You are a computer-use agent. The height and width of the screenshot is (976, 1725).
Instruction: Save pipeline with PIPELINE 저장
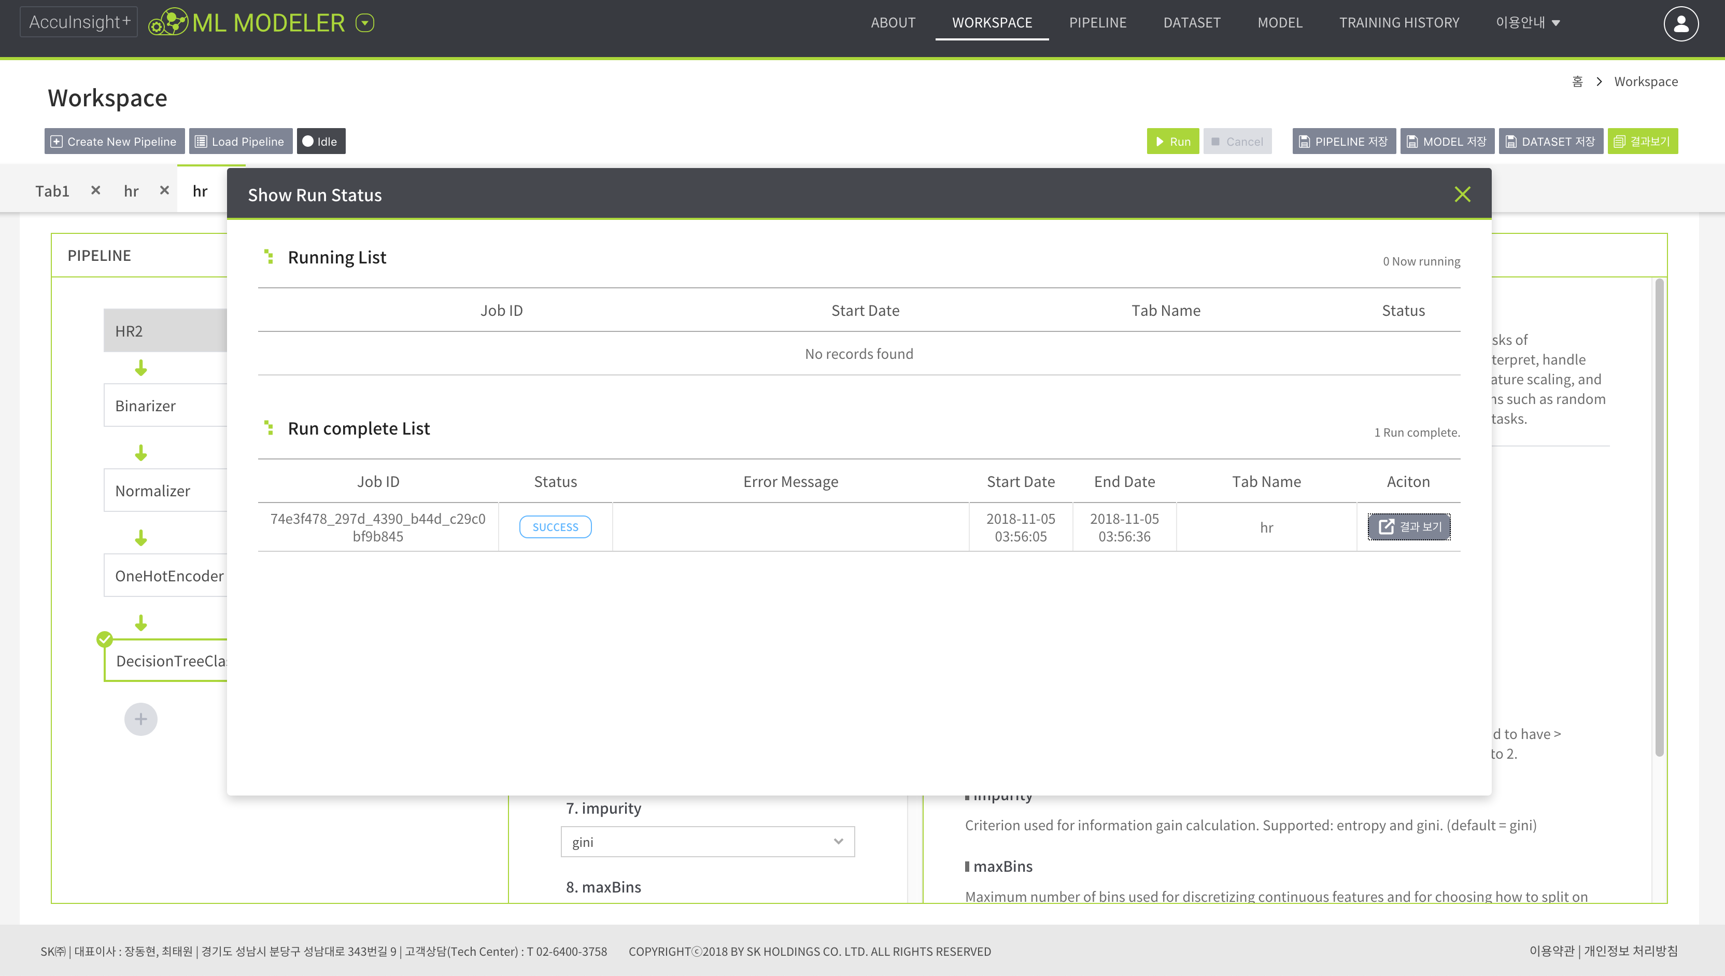[x=1343, y=142]
